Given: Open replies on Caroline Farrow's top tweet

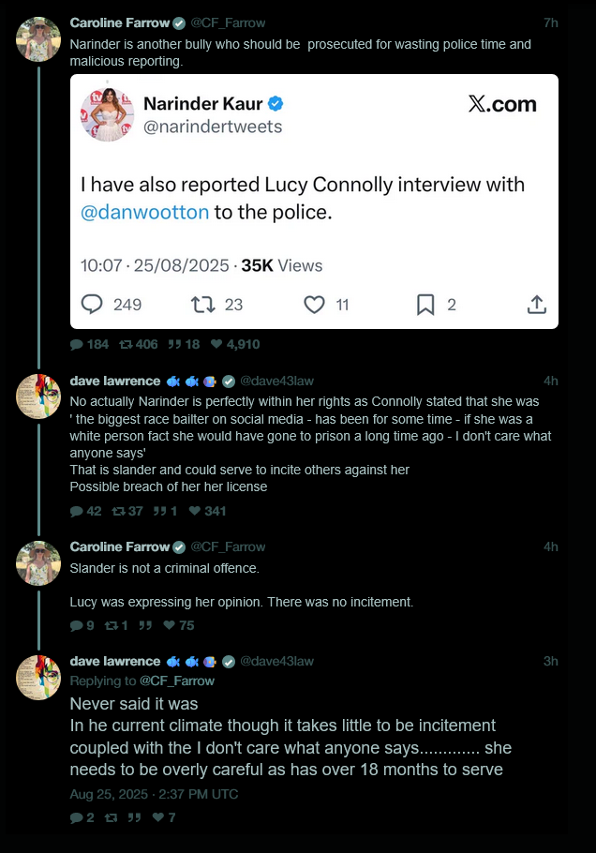Looking at the screenshot, I should (x=89, y=344).
